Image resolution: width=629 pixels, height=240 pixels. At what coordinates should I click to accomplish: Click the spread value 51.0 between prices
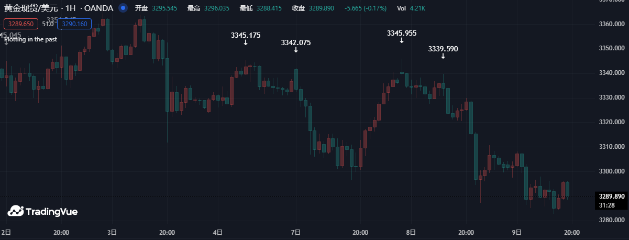pos(48,24)
